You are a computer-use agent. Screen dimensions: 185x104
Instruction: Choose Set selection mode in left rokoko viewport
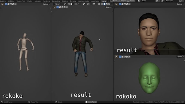click(x=6, y=4)
